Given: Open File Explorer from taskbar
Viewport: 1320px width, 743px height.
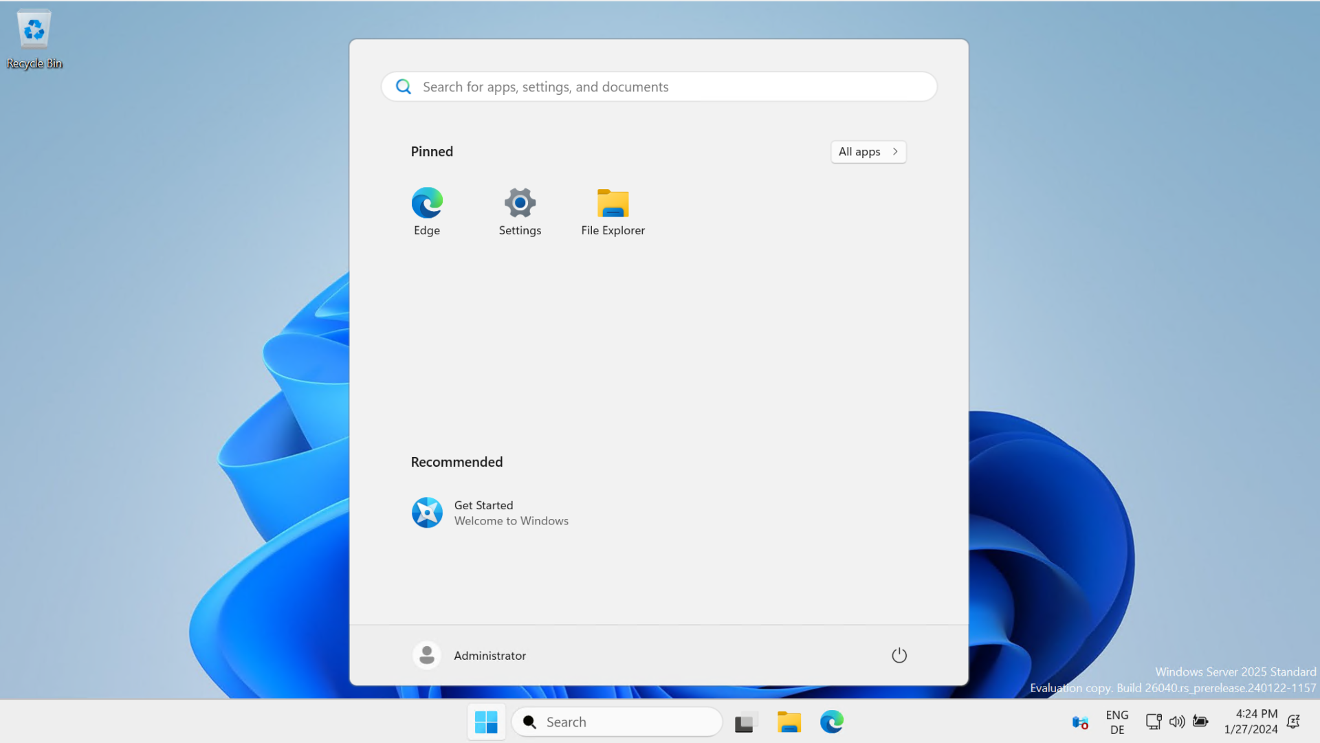Looking at the screenshot, I should coord(788,721).
